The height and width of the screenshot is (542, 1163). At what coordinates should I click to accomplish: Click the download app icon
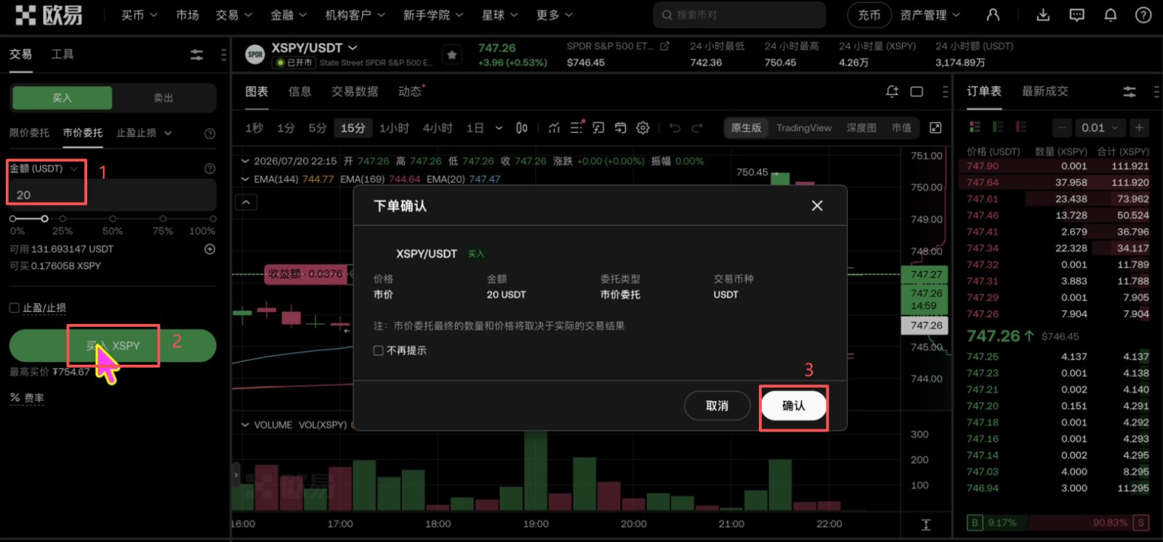pos(1043,15)
